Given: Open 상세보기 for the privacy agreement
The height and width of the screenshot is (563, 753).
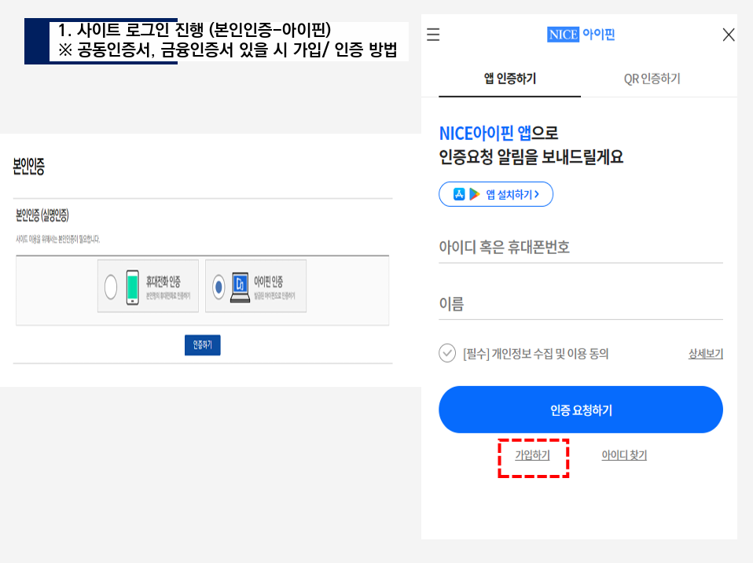Looking at the screenshot, I should pyautogui.click(x=706, y=354).
